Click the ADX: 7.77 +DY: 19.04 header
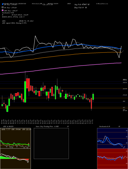 pos(16,130)
